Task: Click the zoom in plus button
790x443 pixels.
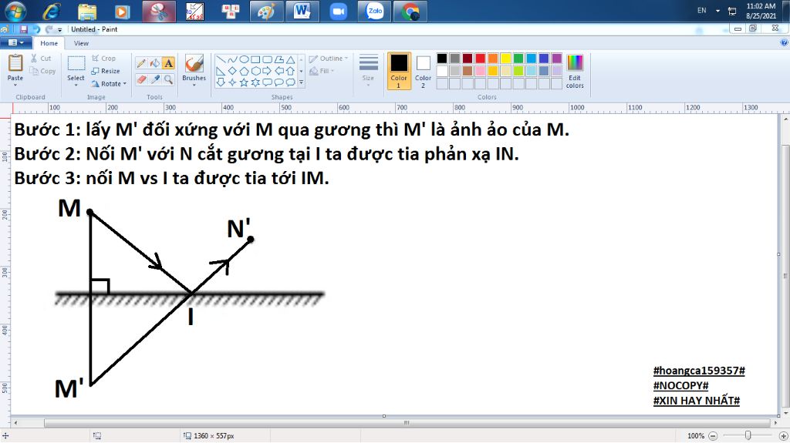Action: (x=784, y=436)
